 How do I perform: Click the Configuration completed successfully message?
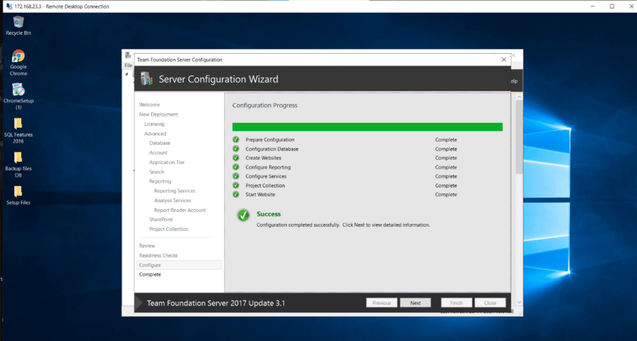(x=343, y=225)
